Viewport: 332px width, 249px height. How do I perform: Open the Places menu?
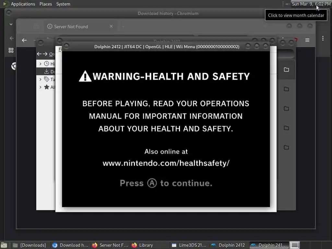click(46, 4)
